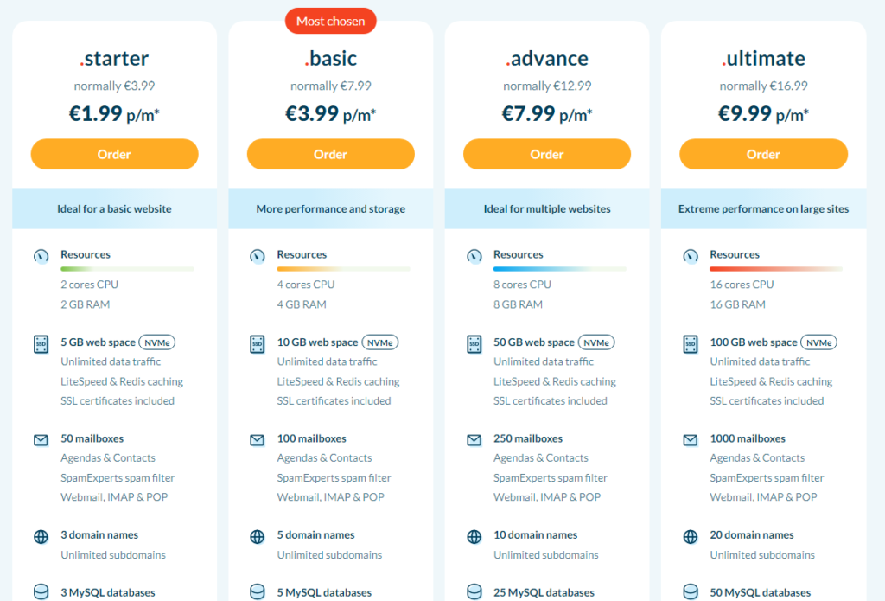Click the ultimate plan Resources gauge icon
This screenshot has width=885, height=601.
click(x=691, y=257)
